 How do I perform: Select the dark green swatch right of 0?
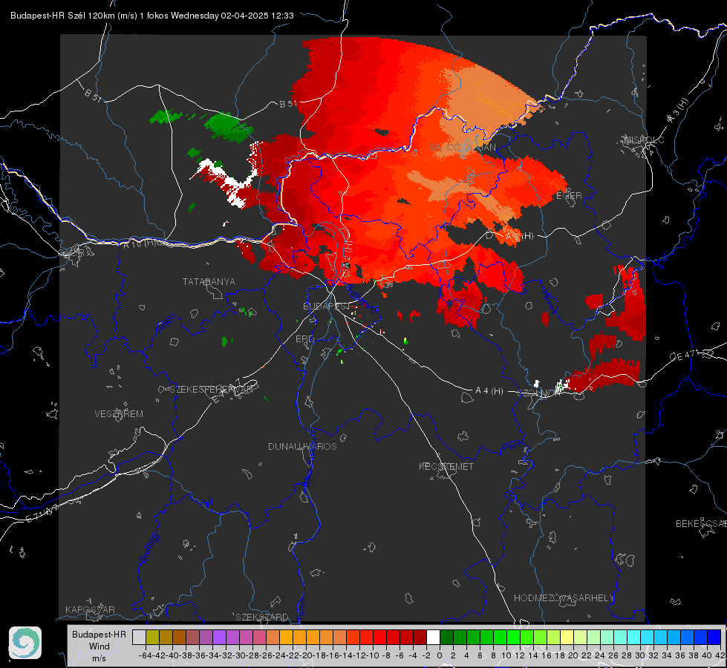(446, 638)
